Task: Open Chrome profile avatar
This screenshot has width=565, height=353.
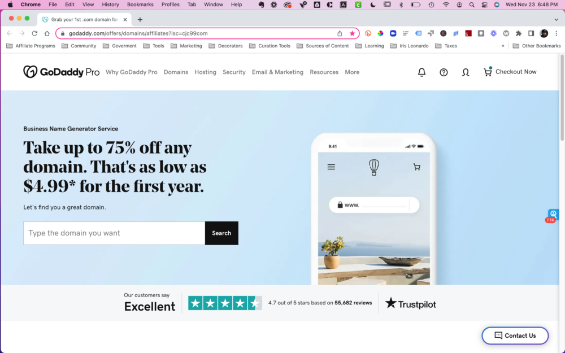Action: [544, 33]
